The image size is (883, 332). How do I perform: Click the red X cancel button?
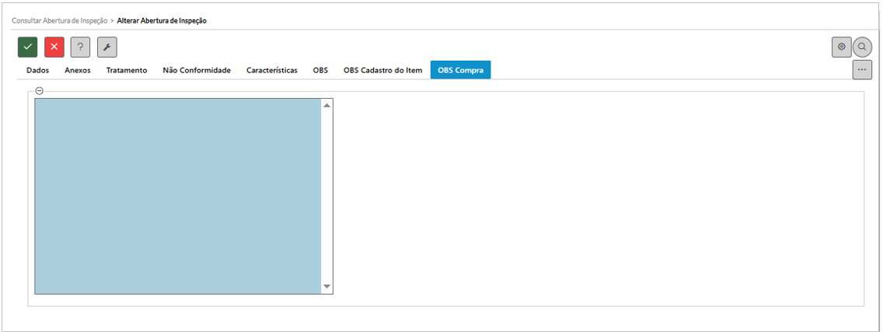point(54,47)
